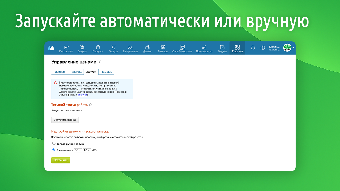Switch to the Правила tab

point(75,72)
